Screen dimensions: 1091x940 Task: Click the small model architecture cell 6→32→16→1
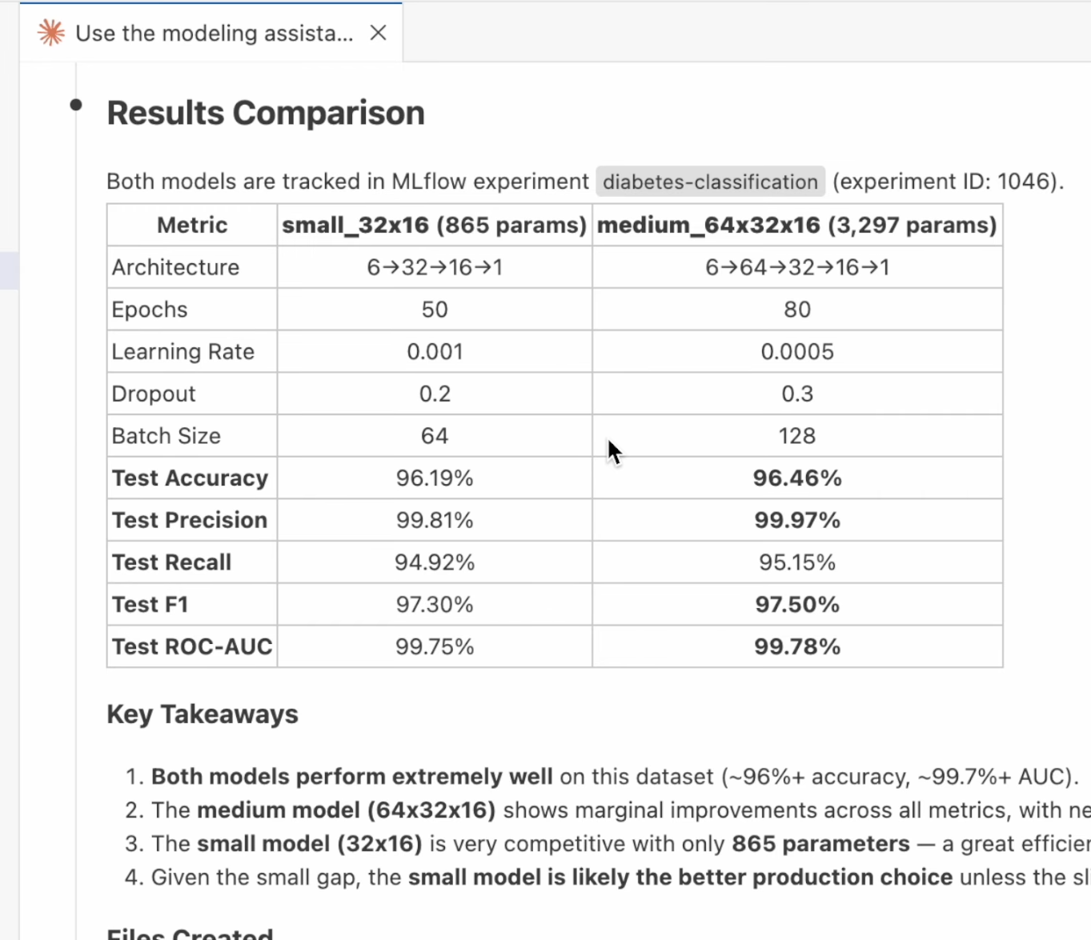[435, 267]
